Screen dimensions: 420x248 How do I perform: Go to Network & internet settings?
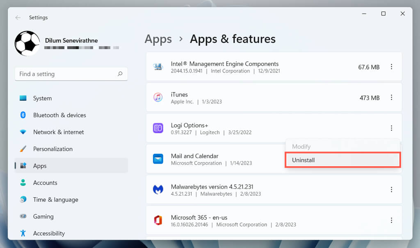[58, 132]
